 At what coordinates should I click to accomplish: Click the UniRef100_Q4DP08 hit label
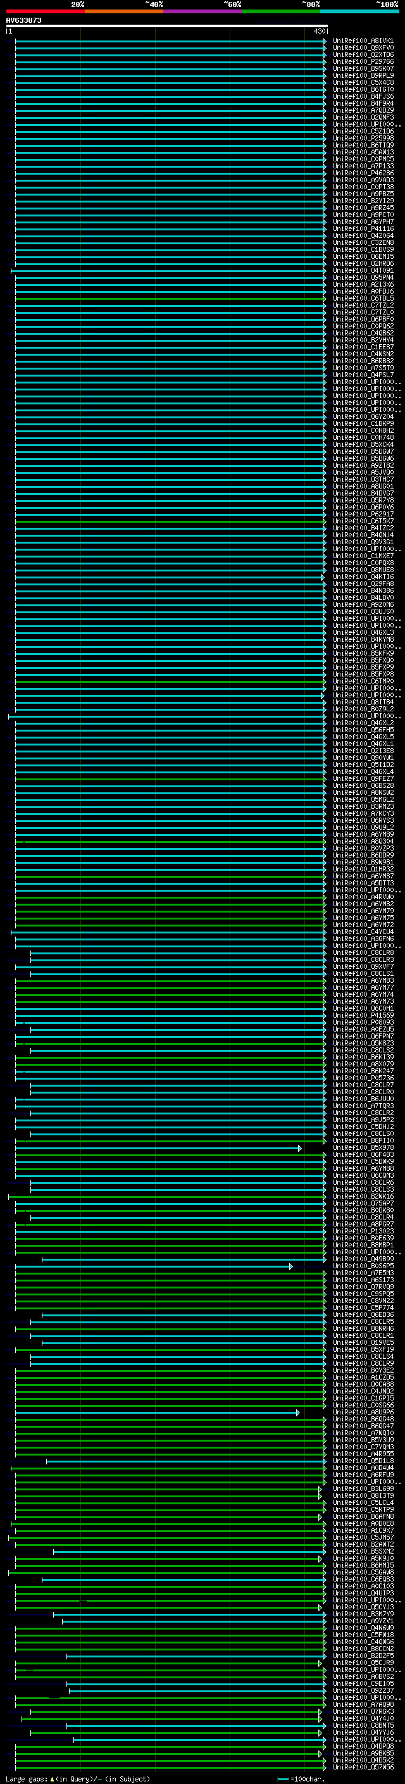coord(363,1747)
